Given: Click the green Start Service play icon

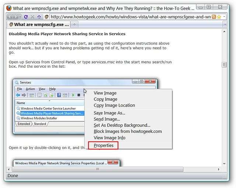Looking at the screenshot, I should 73,95.
